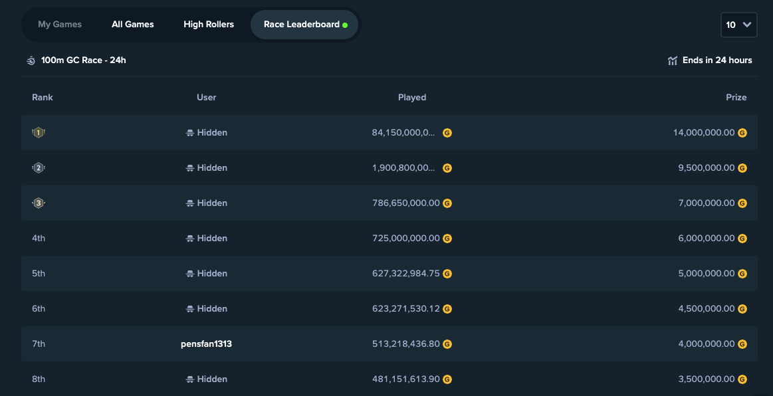Screen dimensions: 773x396
Task: Open the All Games tab
Action: 133,24
